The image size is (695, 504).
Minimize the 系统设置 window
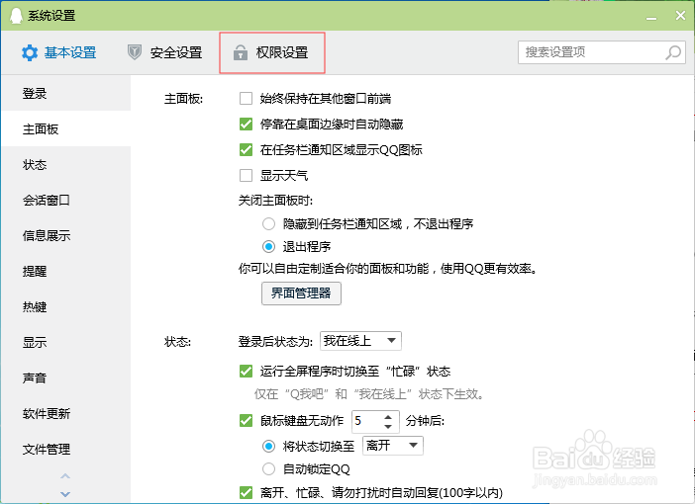click(651, 17)
